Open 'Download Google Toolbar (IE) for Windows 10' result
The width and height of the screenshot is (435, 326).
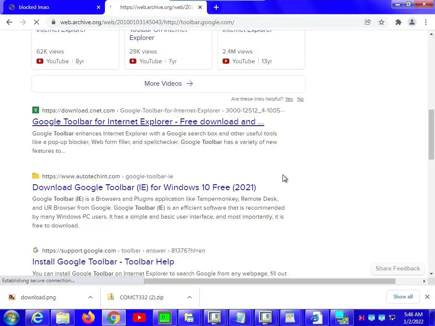click(x=144, y=187)
